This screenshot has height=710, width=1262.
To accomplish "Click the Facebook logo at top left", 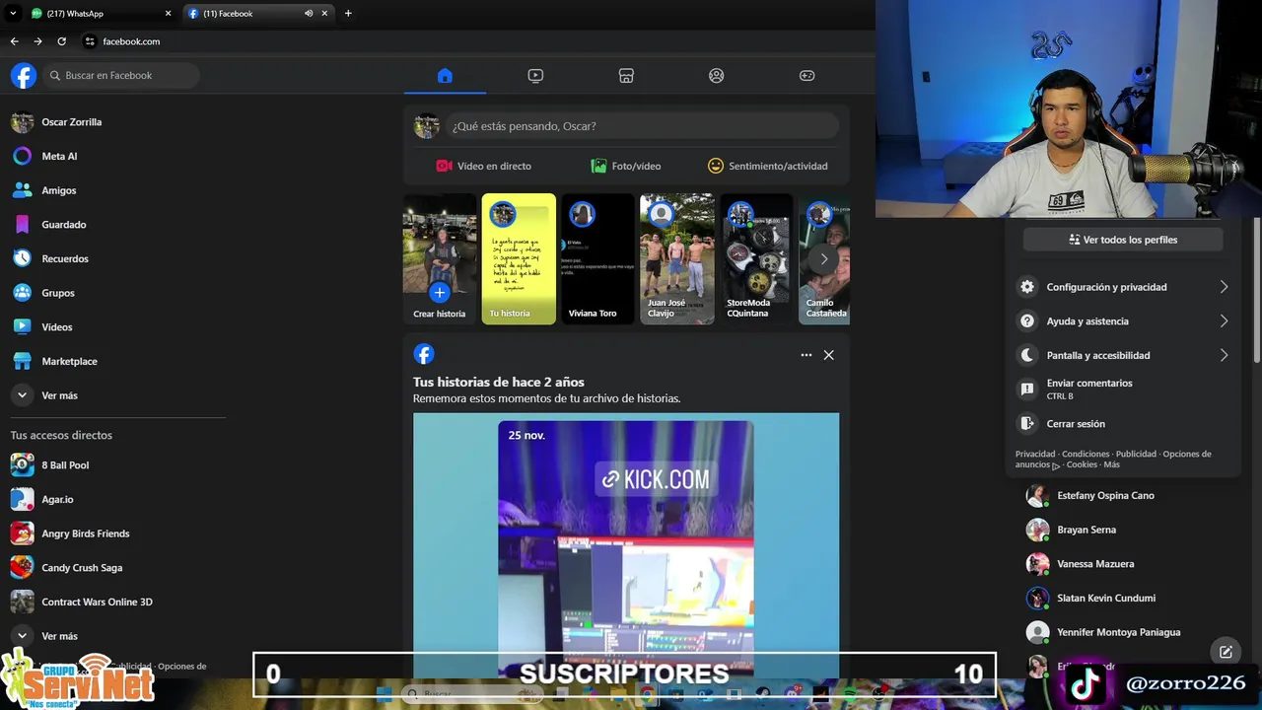I will click(x=24, y=76).
